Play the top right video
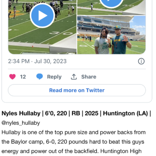 coord(111,3)
